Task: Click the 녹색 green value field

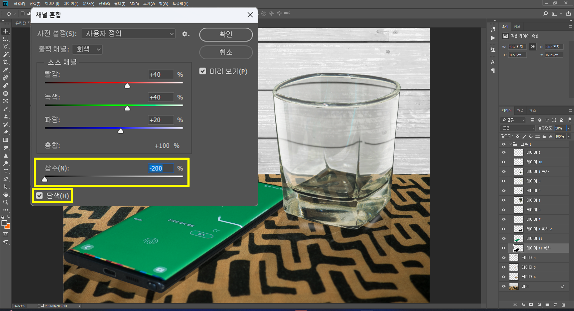Action: click(161, 97)
